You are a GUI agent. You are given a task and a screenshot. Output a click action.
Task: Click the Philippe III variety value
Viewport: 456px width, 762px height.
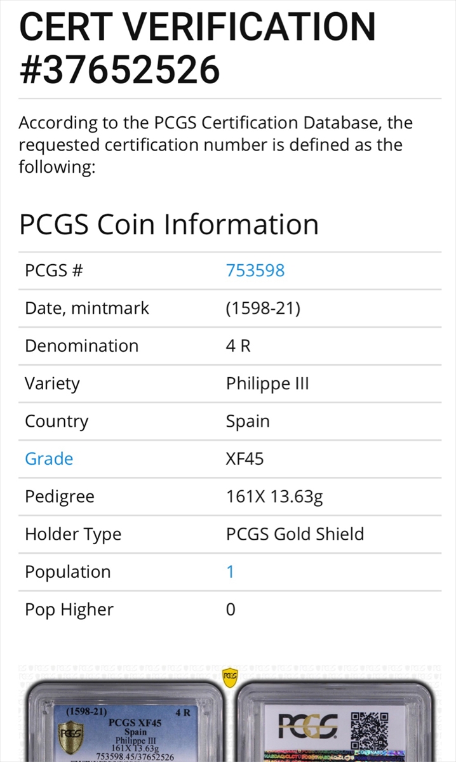coord(267,384)
